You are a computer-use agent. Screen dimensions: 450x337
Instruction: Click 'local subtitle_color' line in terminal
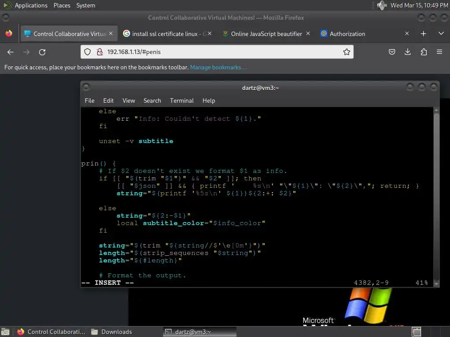tap(191, 223)
